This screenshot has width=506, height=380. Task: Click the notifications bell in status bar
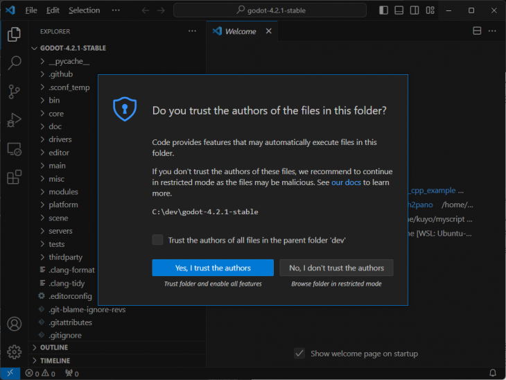click(493, 374)
